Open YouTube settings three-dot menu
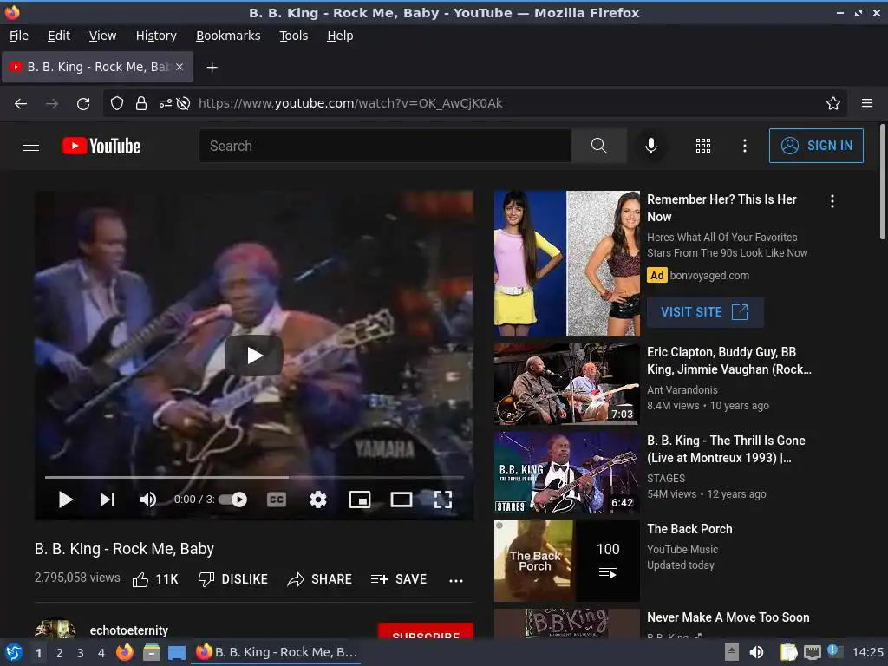 (x=745, y=146)
